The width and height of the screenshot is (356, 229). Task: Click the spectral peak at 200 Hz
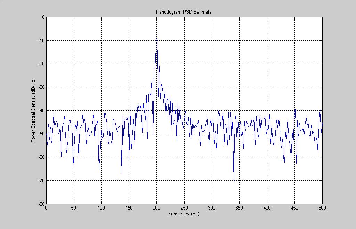[x=156, y=38]
